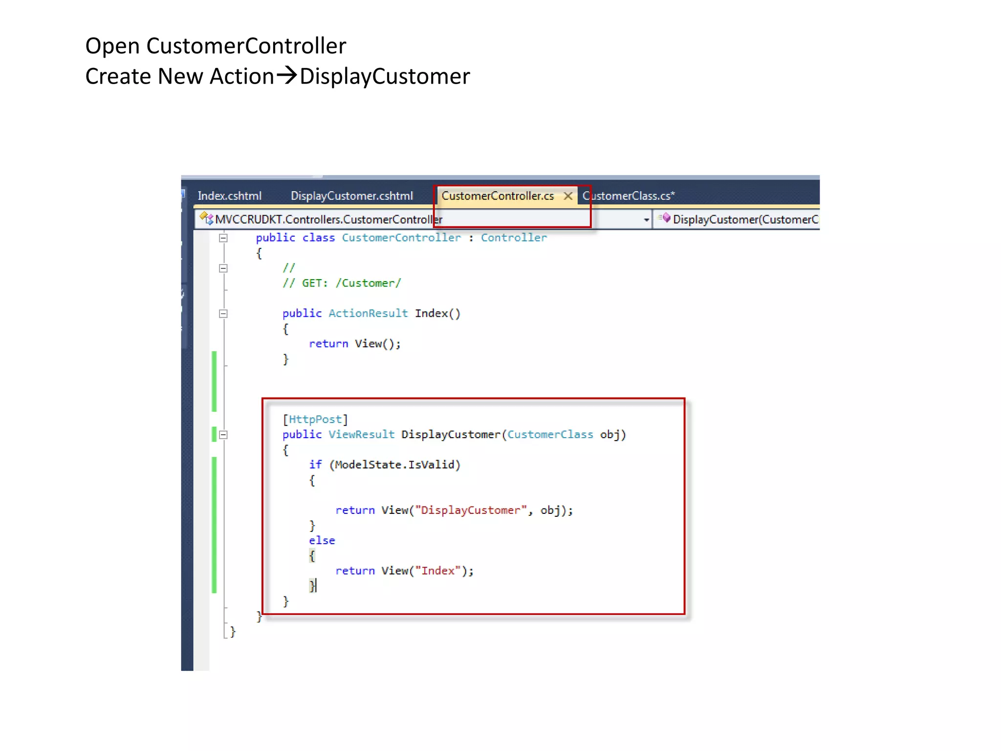Click the ViewResult return type
The height and width of the screenshot is (751, 1001).
click(361, 435)
